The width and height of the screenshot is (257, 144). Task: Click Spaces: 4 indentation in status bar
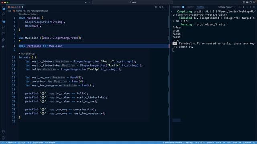pos(210,142)
